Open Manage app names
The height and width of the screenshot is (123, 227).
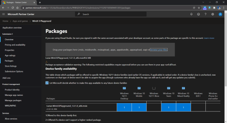click(x=14, y=95)
